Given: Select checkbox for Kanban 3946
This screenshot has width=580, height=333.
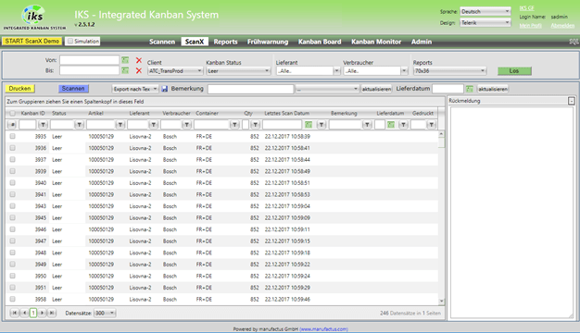Looking at the screenshot, I should pyautogui.click(x=13, y=229).
